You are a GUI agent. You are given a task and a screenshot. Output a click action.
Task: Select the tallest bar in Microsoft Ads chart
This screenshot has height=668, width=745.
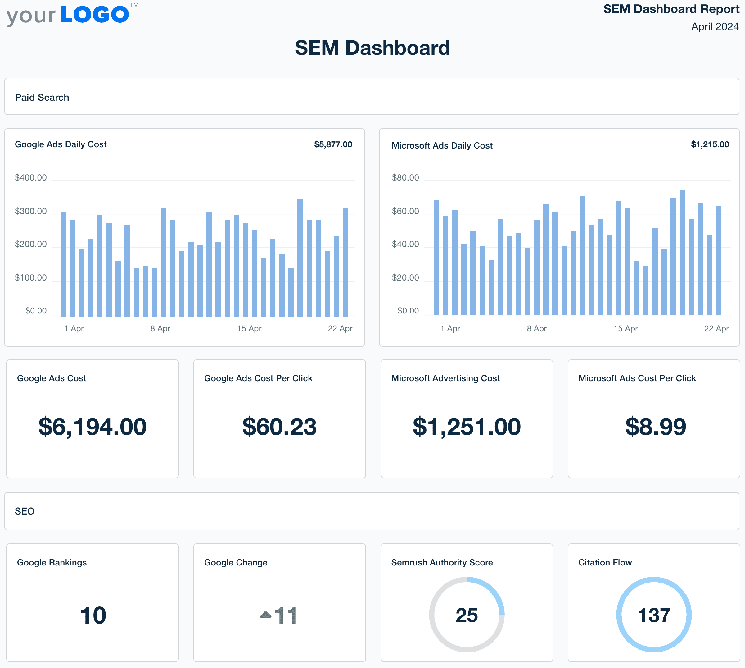click(683, 253)
